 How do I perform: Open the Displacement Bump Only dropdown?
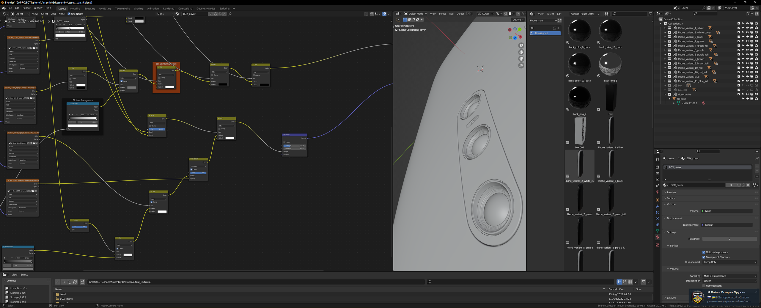(x=729, y=262)
